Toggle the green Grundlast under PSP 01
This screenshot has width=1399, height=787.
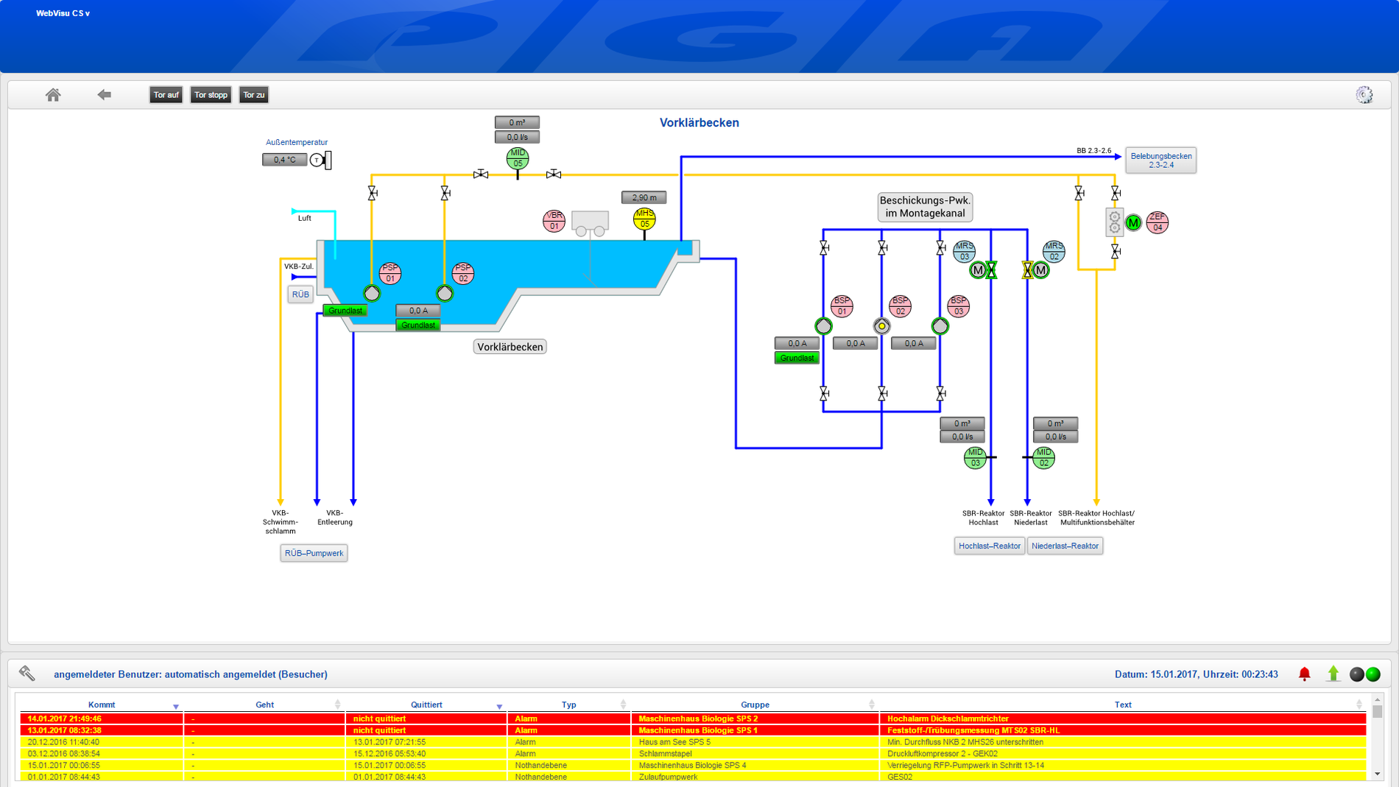point(345,311)
